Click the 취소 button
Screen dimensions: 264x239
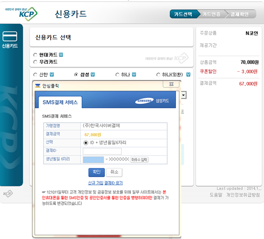click(114, 172)
